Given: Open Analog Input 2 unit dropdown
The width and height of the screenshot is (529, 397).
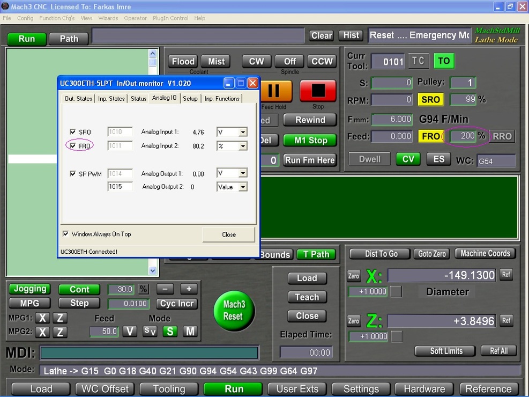Looking at the screenshot, I should pyautogui.click(x=243, y=146).
